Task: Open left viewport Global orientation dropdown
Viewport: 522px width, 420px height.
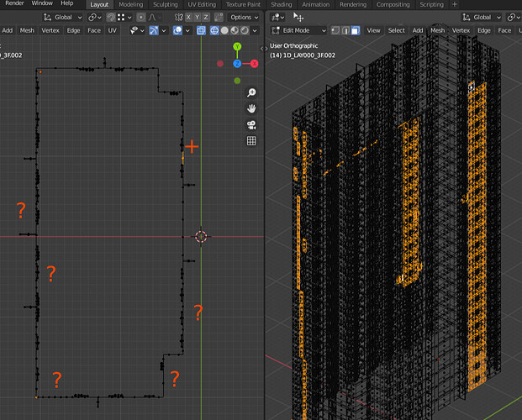Action: (x=62, y=18)
